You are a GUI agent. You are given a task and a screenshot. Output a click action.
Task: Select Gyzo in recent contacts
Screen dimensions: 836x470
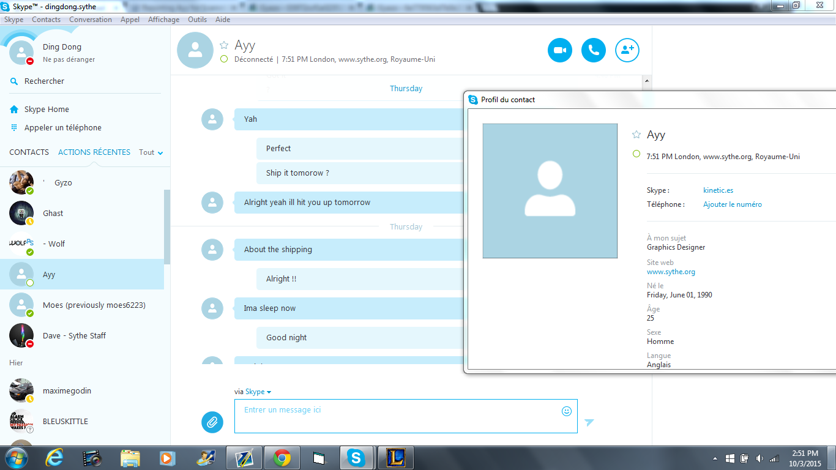(x=82, y=182)
